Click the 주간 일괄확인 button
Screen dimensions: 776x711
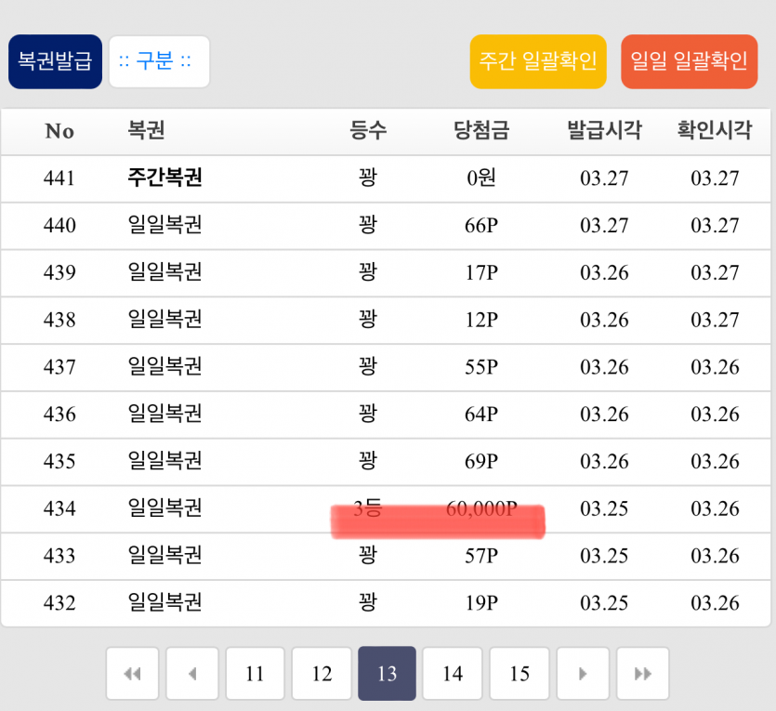pos(538,62)
